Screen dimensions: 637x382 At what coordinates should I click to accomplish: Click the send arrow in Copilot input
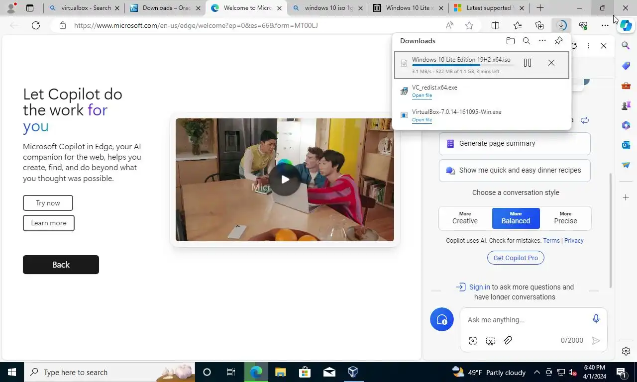pyautogui.click(x=596, y=341)
